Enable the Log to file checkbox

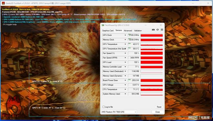pos(104,107)
